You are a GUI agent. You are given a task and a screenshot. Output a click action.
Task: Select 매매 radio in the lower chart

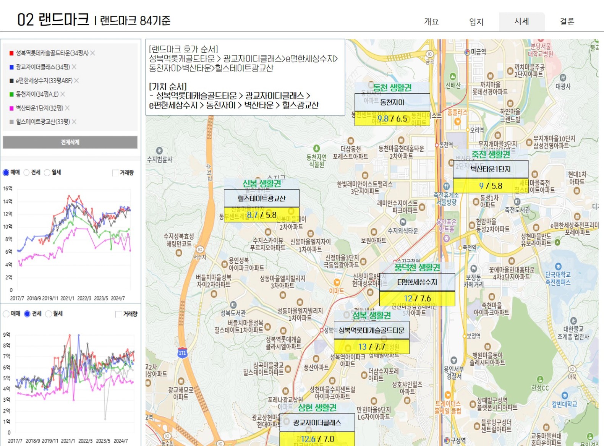pyautogui.click(x=6, y=314)
